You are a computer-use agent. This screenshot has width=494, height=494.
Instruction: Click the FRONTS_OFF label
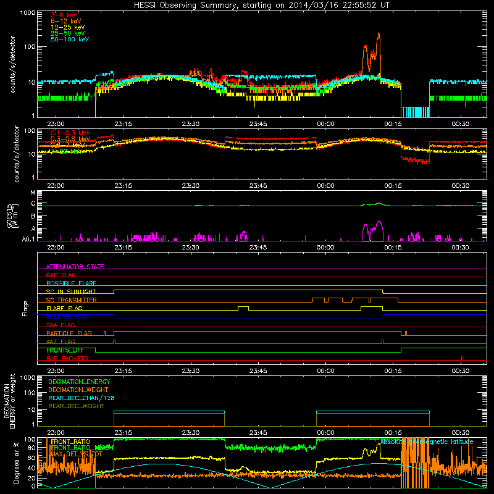click(x=65, y=350)
